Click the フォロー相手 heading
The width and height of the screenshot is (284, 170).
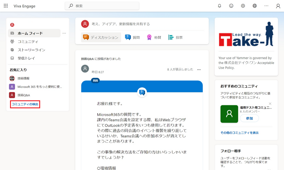(x=230, y=151)
